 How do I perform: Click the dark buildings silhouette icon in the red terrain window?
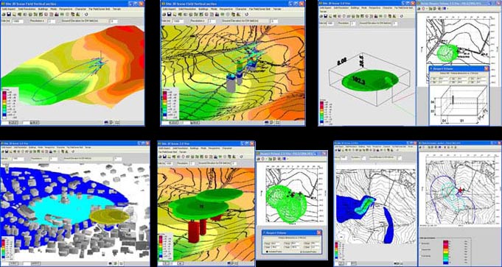pos(57,15)
